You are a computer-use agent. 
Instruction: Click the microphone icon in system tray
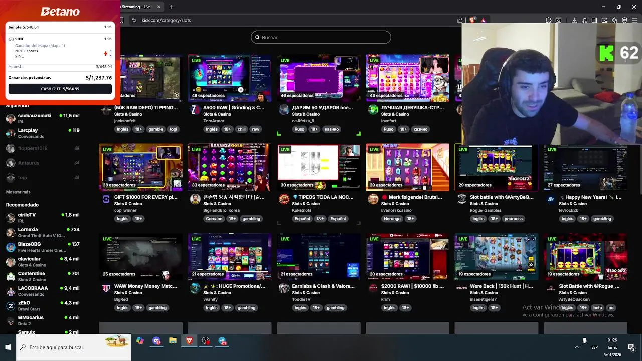point(584,340)
